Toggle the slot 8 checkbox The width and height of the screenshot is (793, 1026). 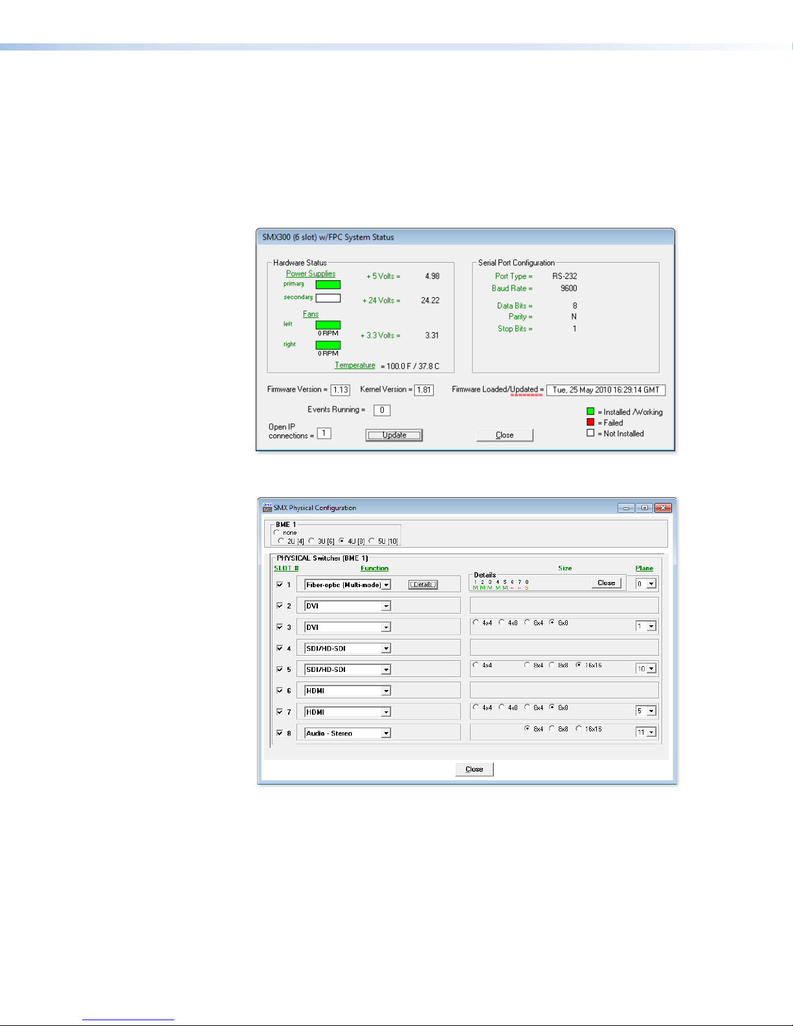click(x=280, y=733)
